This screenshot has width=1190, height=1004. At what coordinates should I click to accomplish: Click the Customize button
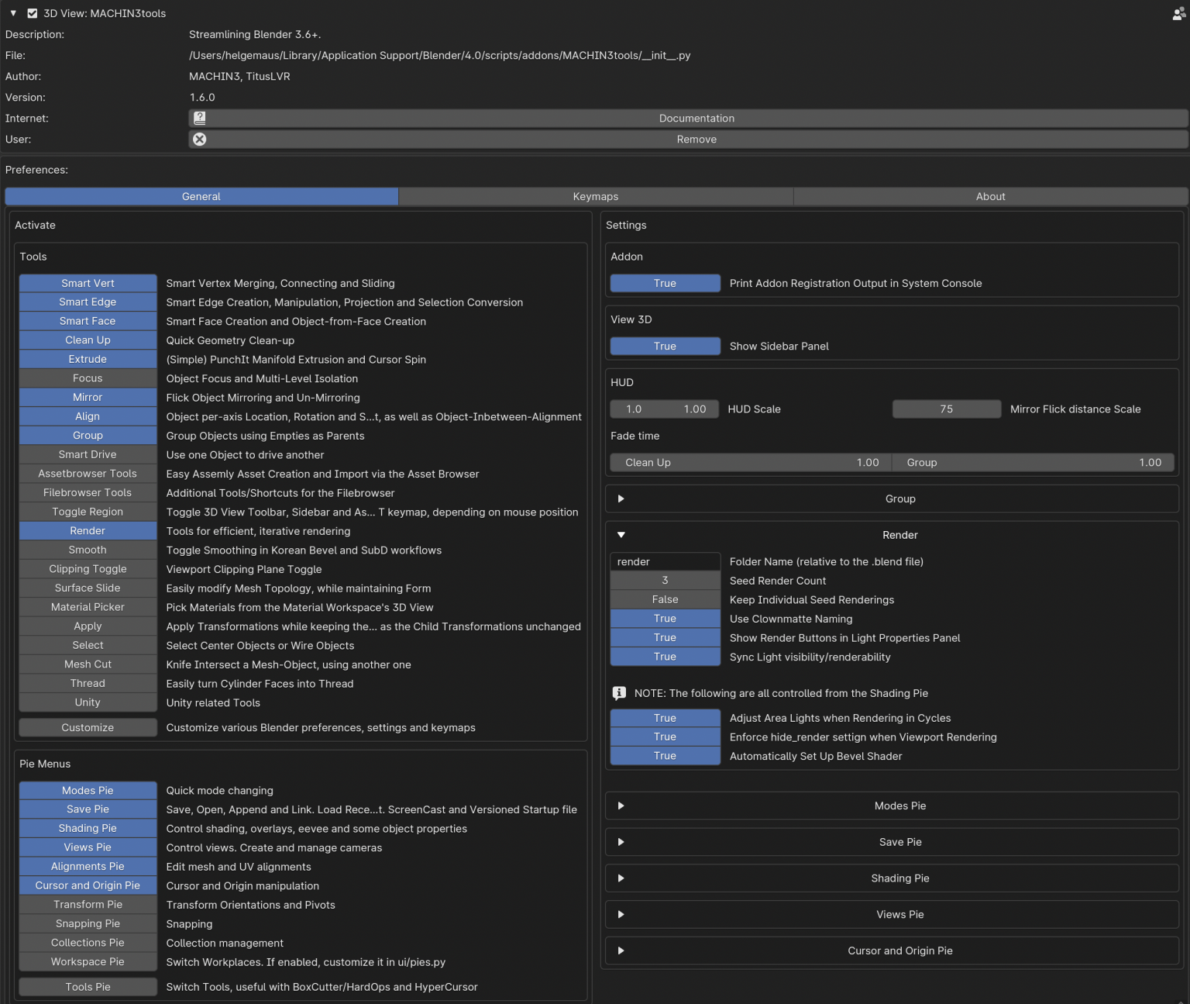tap(88, 727)
